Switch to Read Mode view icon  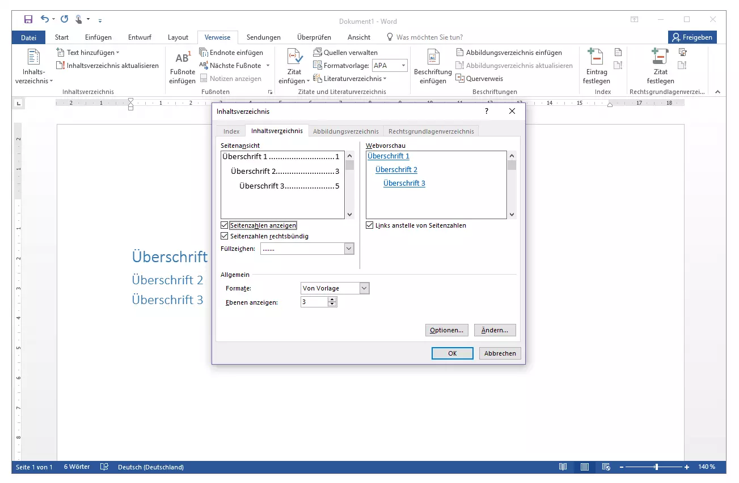(x=563, y=467)
